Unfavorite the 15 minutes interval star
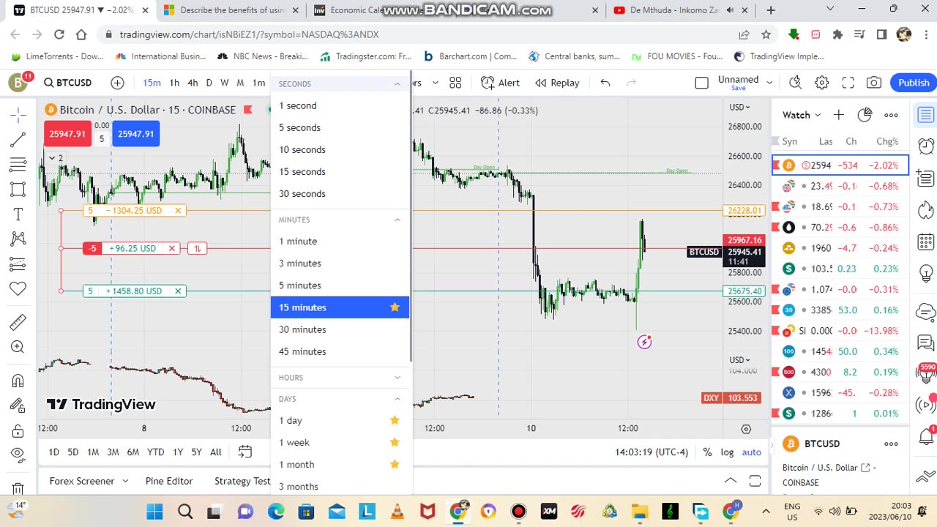Screen dimensions: 937x527 click(395, 307)
